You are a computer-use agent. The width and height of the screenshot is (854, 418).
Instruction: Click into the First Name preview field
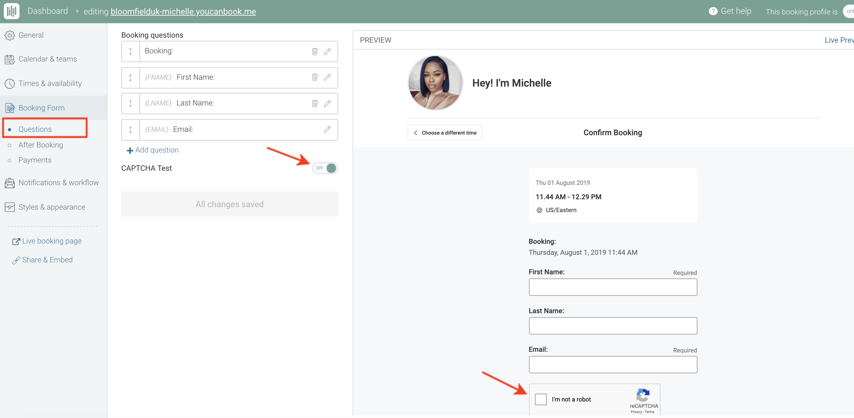[613, 287]
